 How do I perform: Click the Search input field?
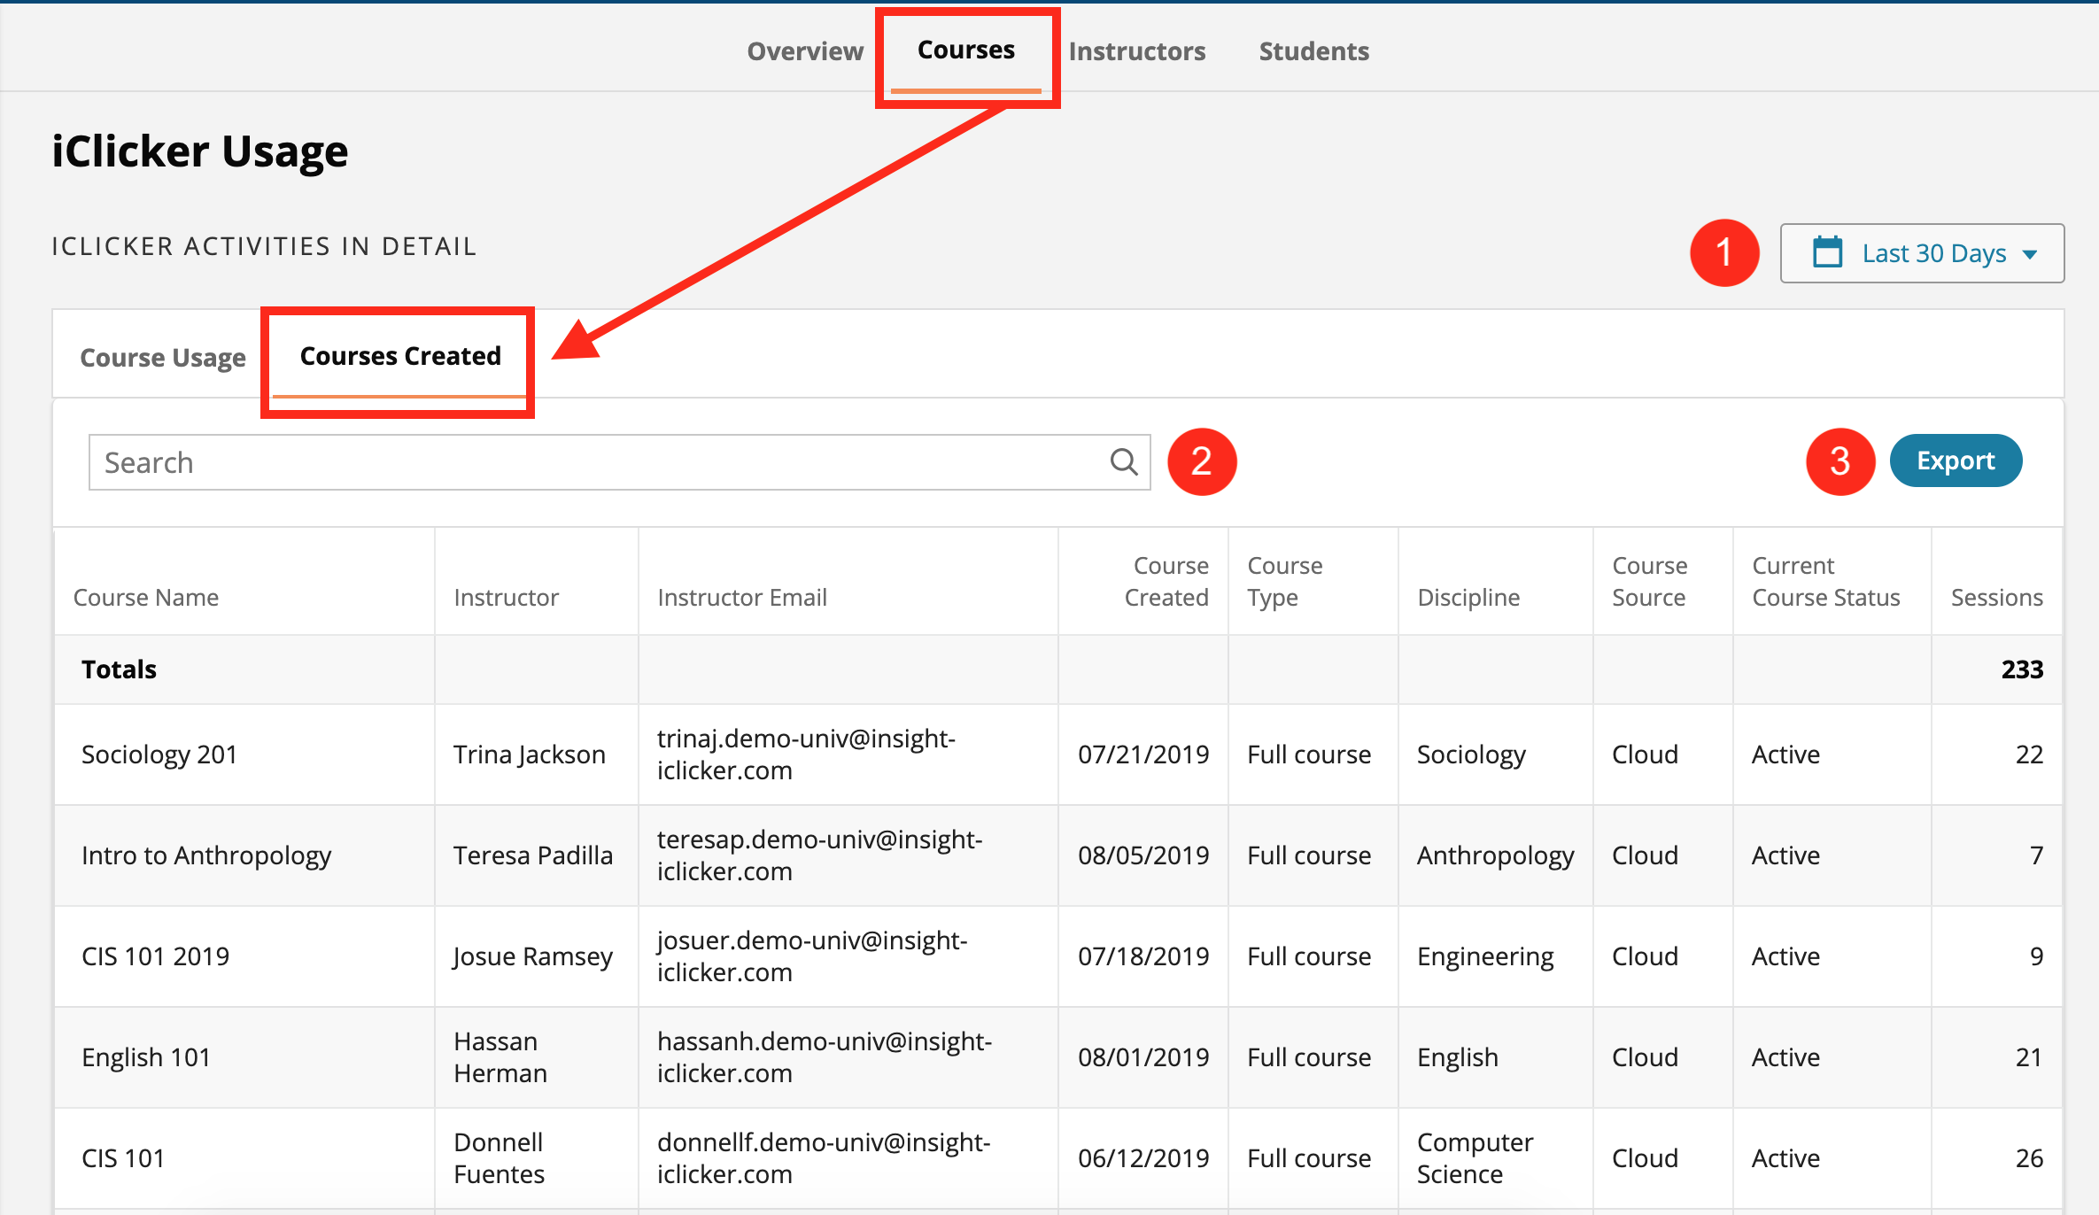531,461
